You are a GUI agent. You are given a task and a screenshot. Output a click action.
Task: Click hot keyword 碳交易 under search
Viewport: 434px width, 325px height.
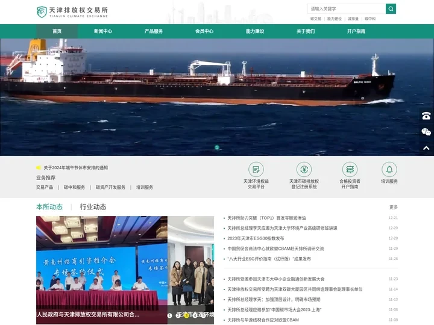click(x=315, y=19)
